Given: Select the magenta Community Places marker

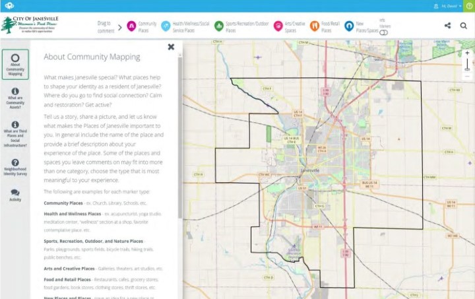Looking at the screenshot, I should click(131, 26).
